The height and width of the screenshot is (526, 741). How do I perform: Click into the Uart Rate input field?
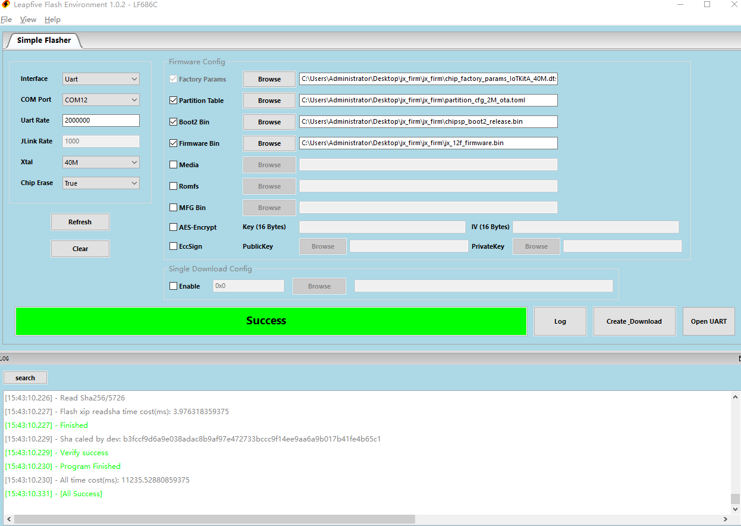(x=101, y=120)
